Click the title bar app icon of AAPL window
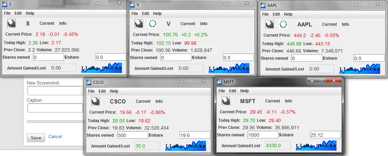 (x=263, y=5)
